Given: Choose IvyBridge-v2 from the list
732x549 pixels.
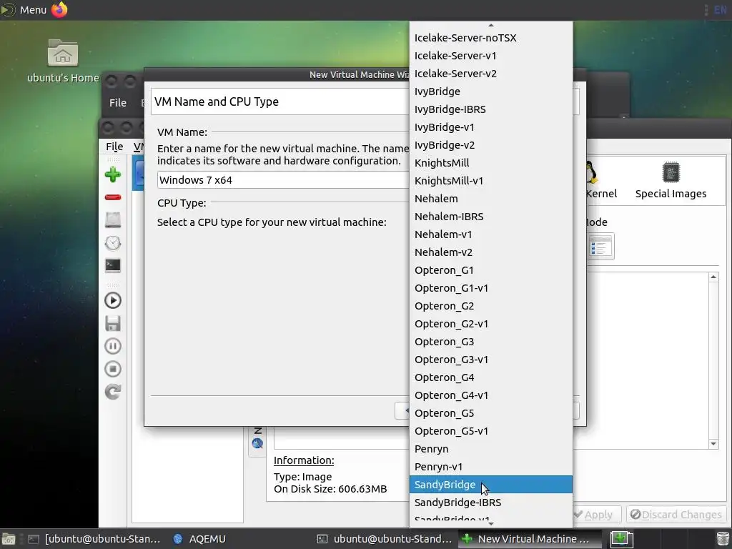Looking at the screenshot, I should tap(490, 145).
